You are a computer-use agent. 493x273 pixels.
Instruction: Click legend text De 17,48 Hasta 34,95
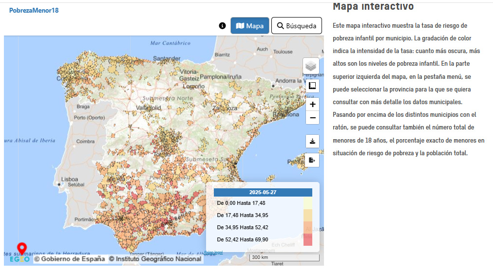point(243,215)
